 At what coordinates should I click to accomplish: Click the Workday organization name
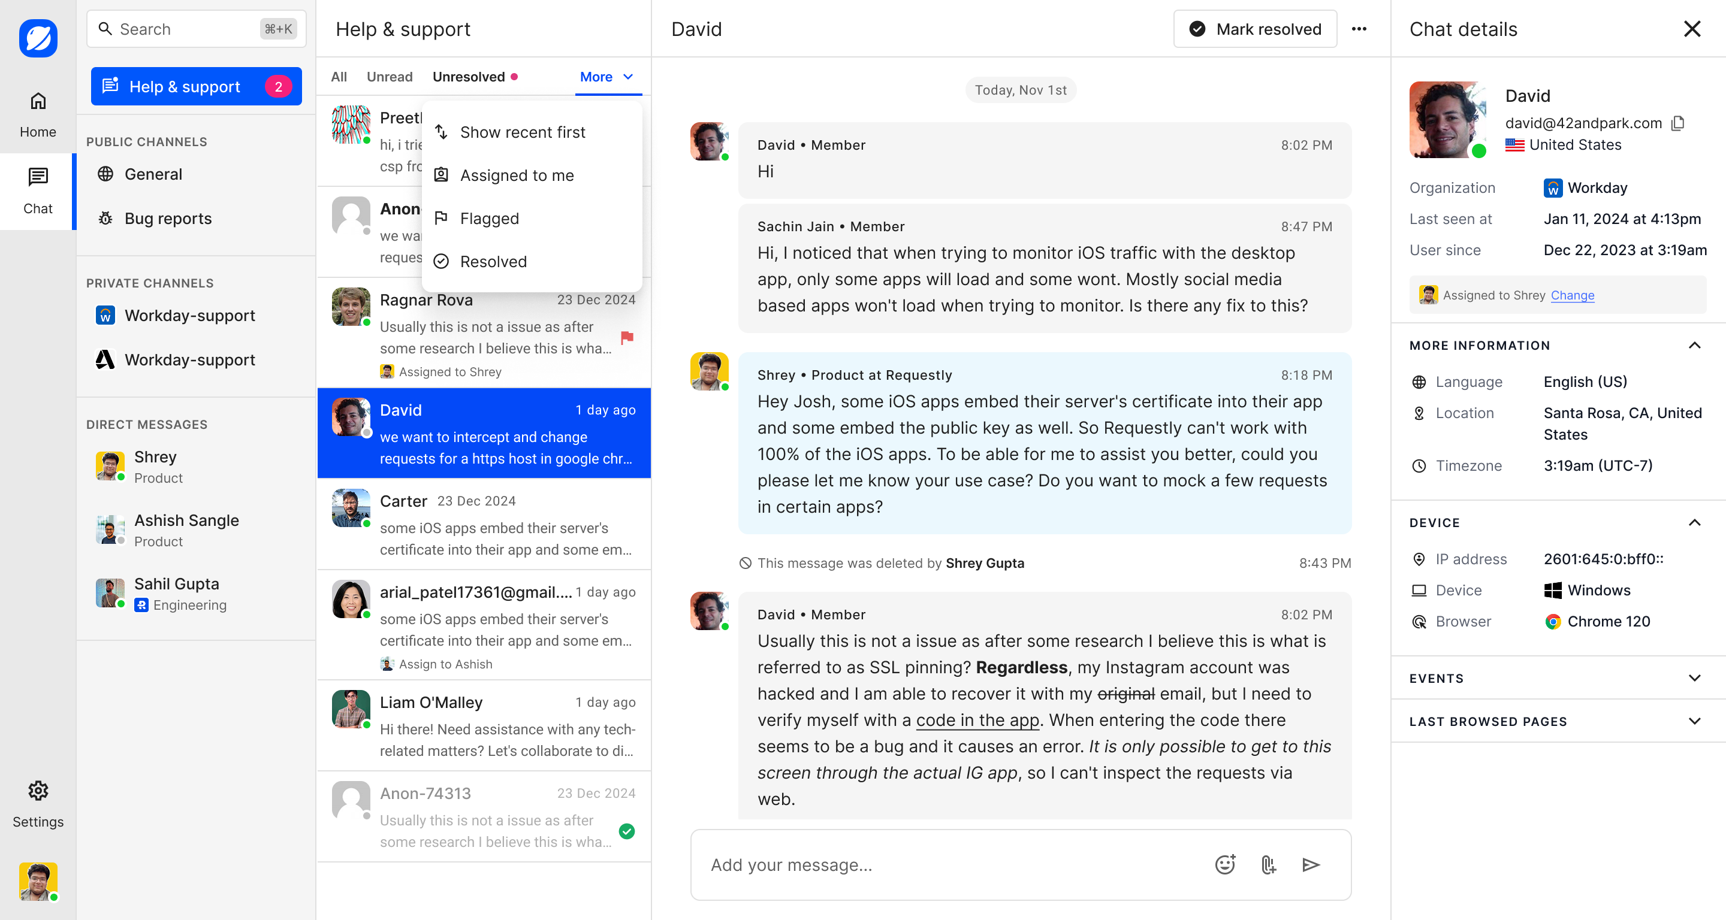click(x=1597, y=187)
